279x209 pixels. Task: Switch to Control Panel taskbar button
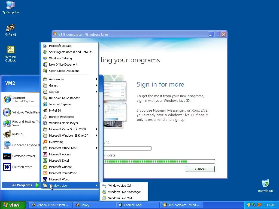[138, 205]
